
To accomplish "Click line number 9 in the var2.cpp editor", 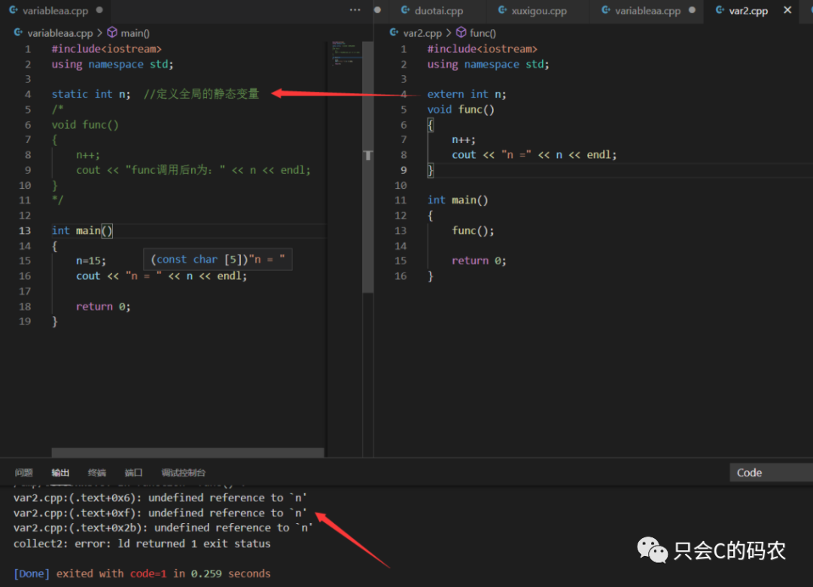I will click(403, 170).
